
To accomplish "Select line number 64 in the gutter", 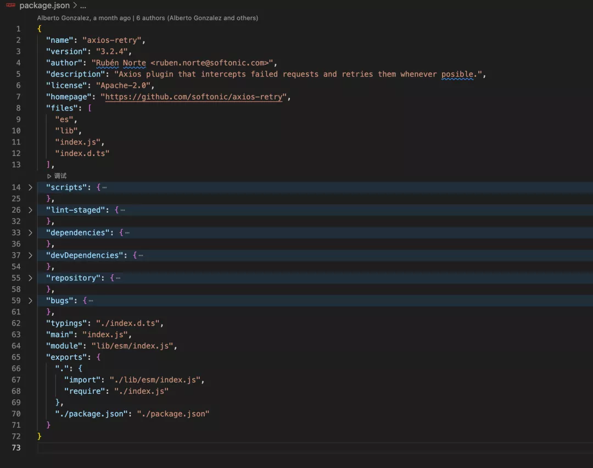I will click(16, 346).
